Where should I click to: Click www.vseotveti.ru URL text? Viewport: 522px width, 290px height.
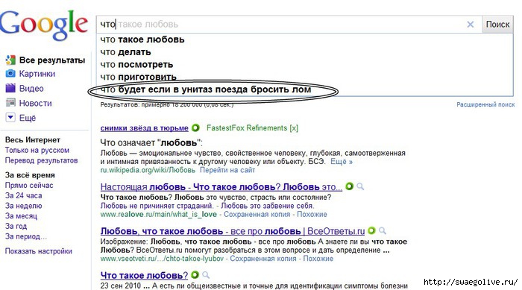pyautogui.click(x=162, y=259)
